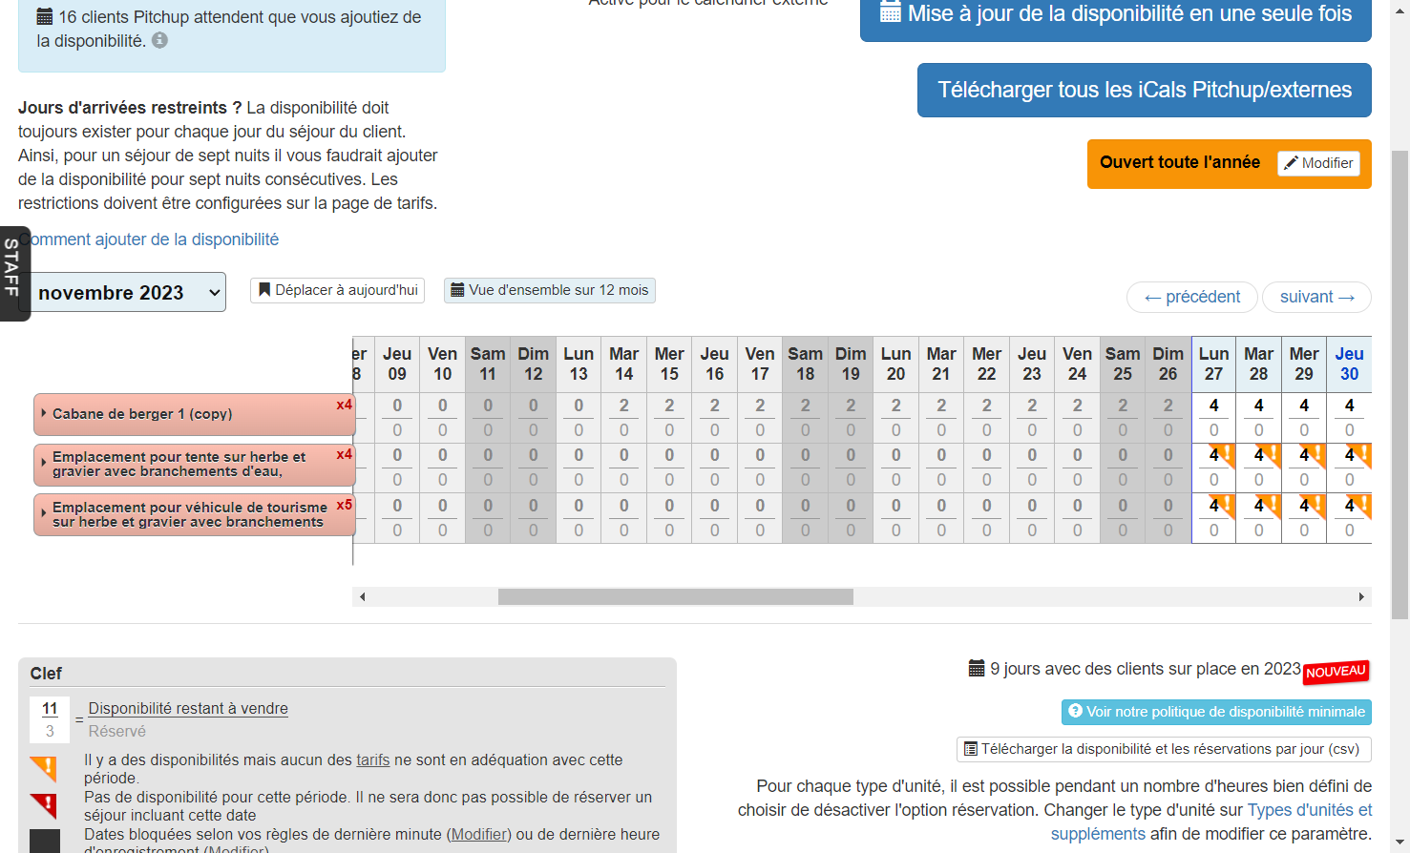Click the orange flag icon in the Clef legend
The image size is (1410, 853).
point(44,768)
